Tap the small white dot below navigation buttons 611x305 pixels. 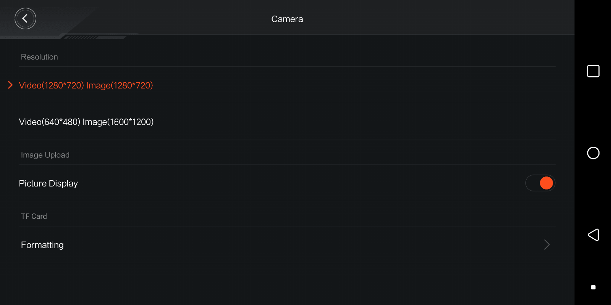pos(593,287)
